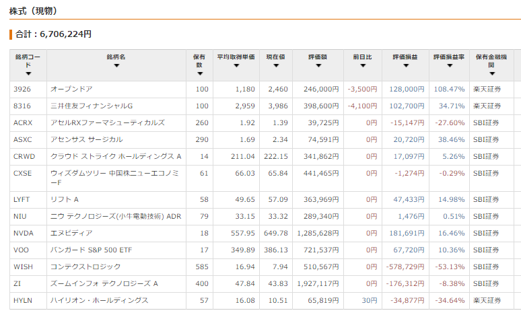
Task: Sort by 現在値 column arrow
Action: 276,66
